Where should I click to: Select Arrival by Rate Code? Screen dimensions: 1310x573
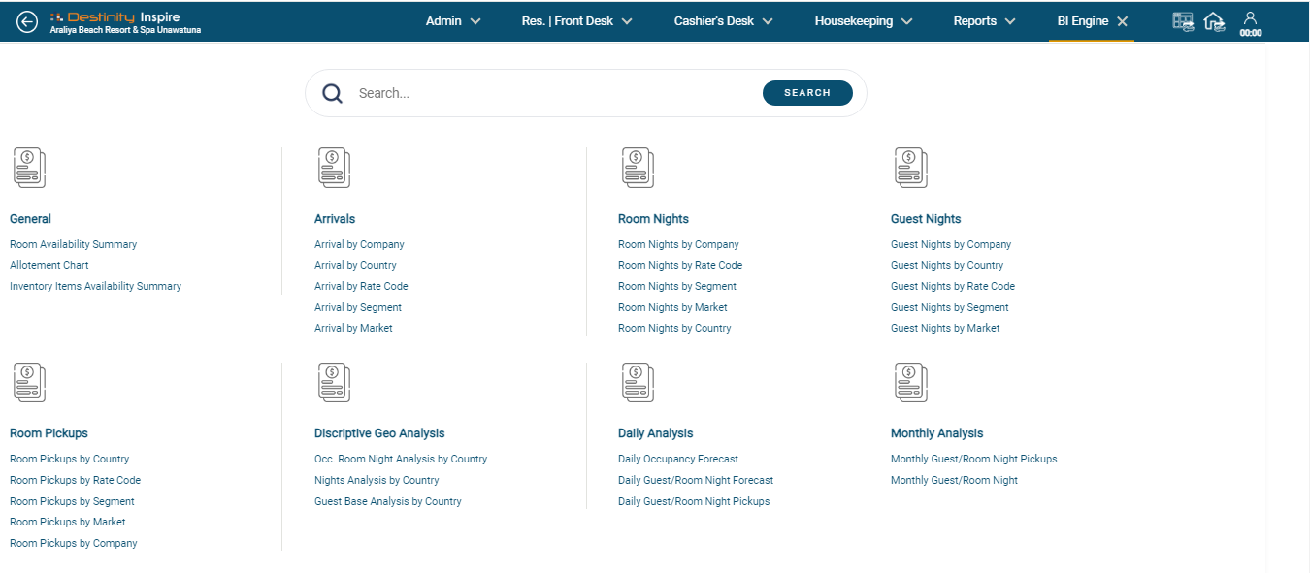pyautogui.click(x=361, y=286)
